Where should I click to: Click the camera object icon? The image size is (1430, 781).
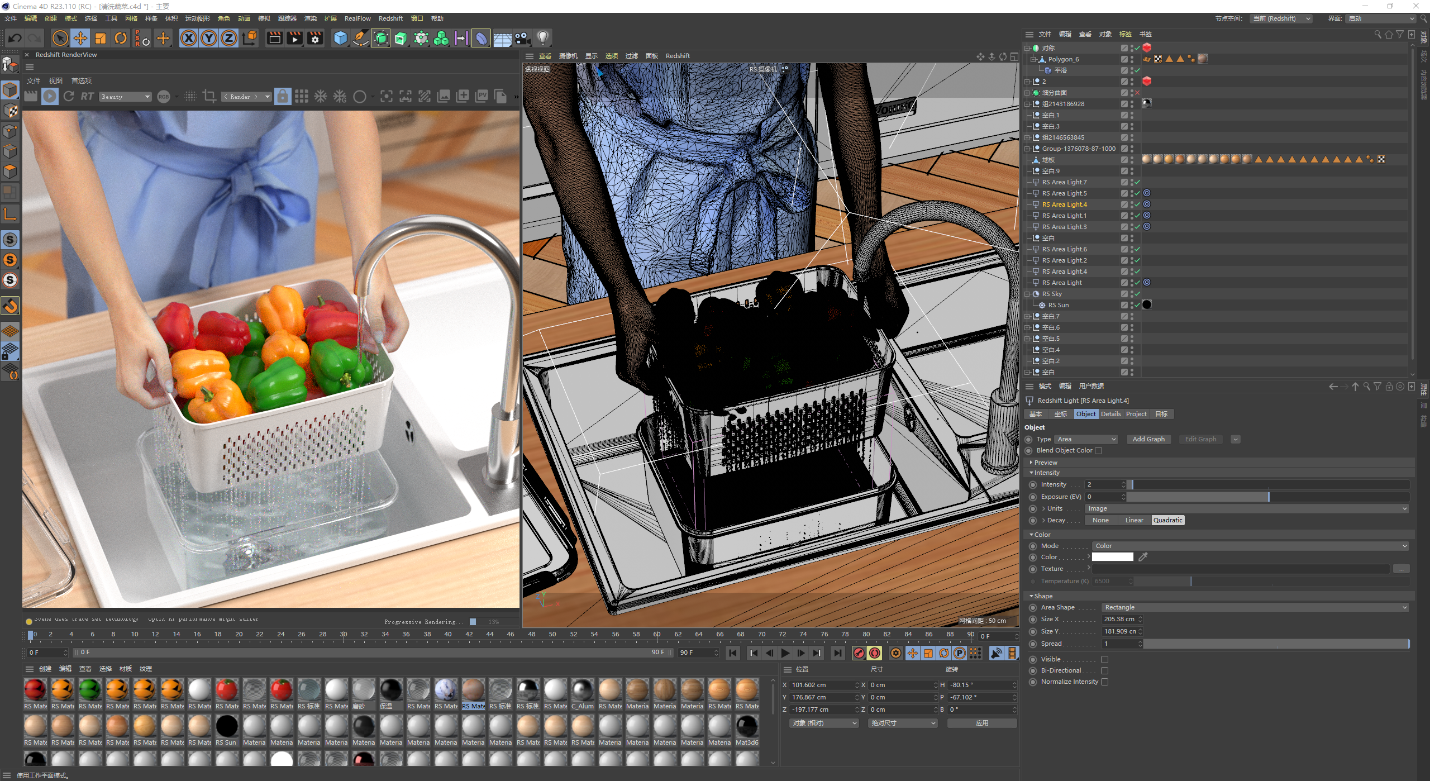pyautogui.click(x=522, y=38)
